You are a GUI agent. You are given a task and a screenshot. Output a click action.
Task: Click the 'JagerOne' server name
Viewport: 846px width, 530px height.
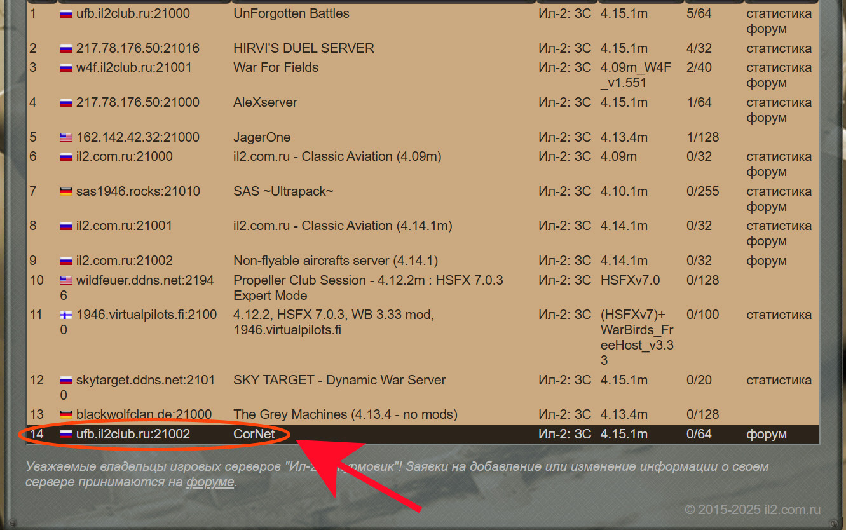[262, 137]
